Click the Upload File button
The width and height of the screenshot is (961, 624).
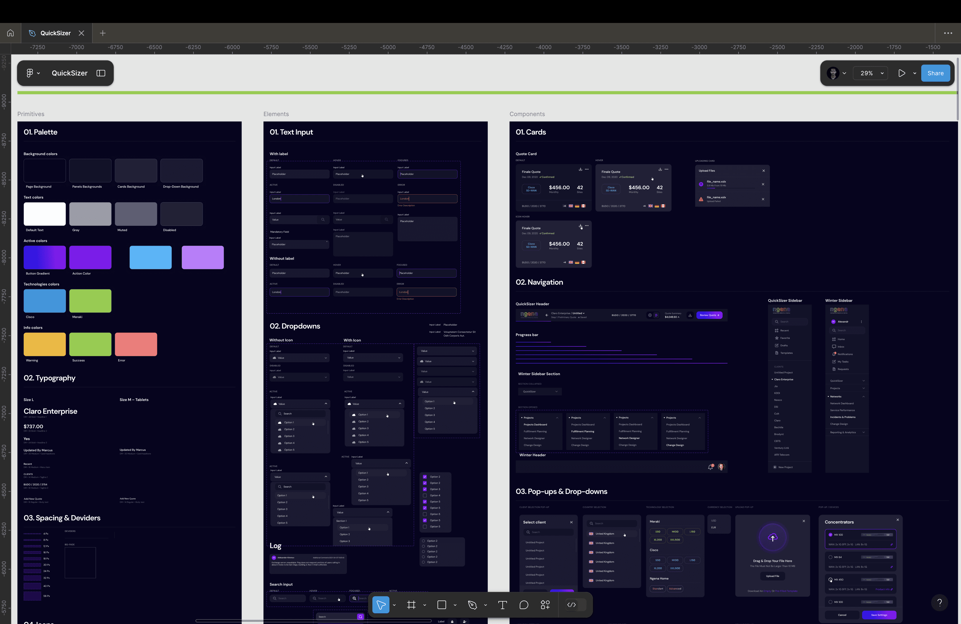tap(773, 576)
